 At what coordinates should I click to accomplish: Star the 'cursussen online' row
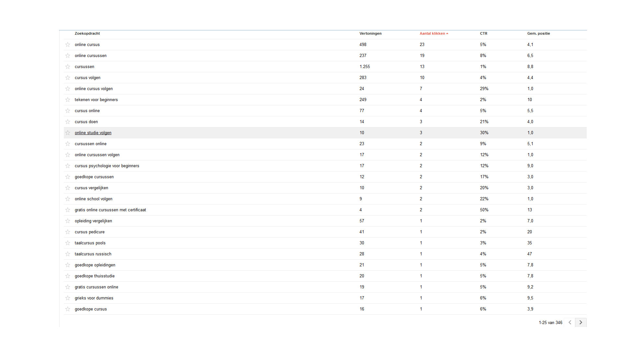[x=68, y=144]
